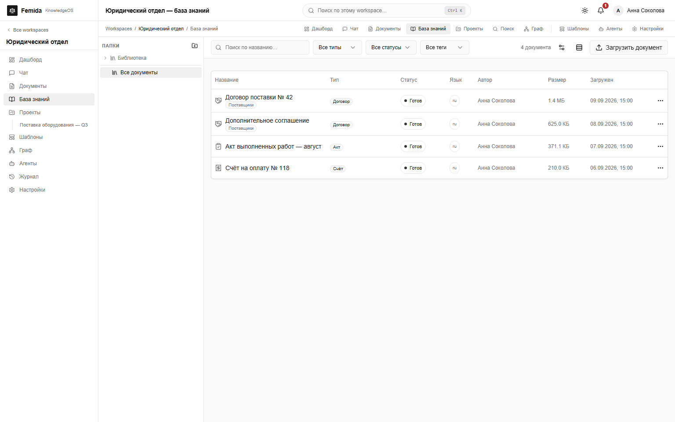Switch to the Чат tab in top navigation

351,29
